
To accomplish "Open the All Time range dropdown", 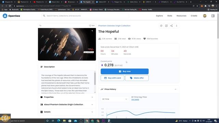I will coord(115,99).
